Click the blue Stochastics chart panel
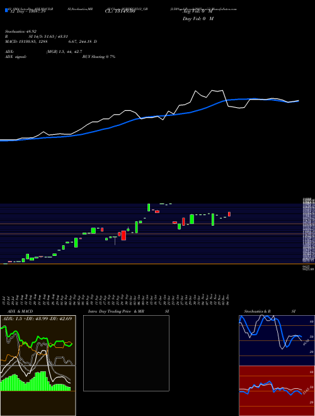Viewport: 315px width, 416px height. 277,340
